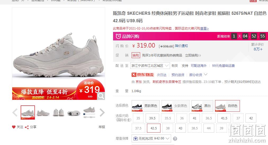Click the 品牌闪购 clock icon
Image resolution: width=268 pixels, height=145 pixels.
(x=118, y=36)
